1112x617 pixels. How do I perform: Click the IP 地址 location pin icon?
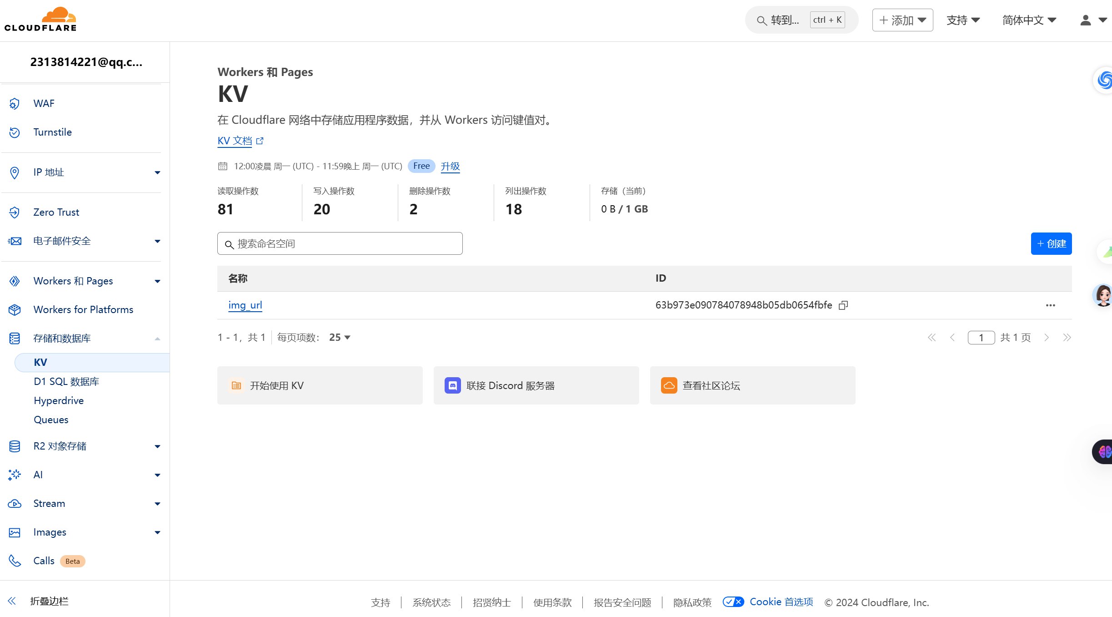point(15,172)
